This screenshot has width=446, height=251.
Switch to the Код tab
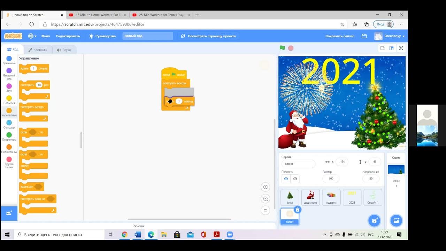point(13,50)
